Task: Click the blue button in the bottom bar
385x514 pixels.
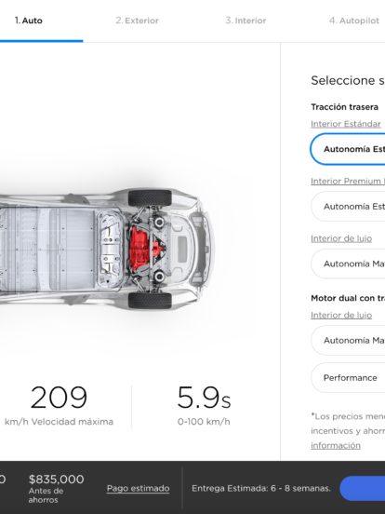Action: (x=363, y=489)
